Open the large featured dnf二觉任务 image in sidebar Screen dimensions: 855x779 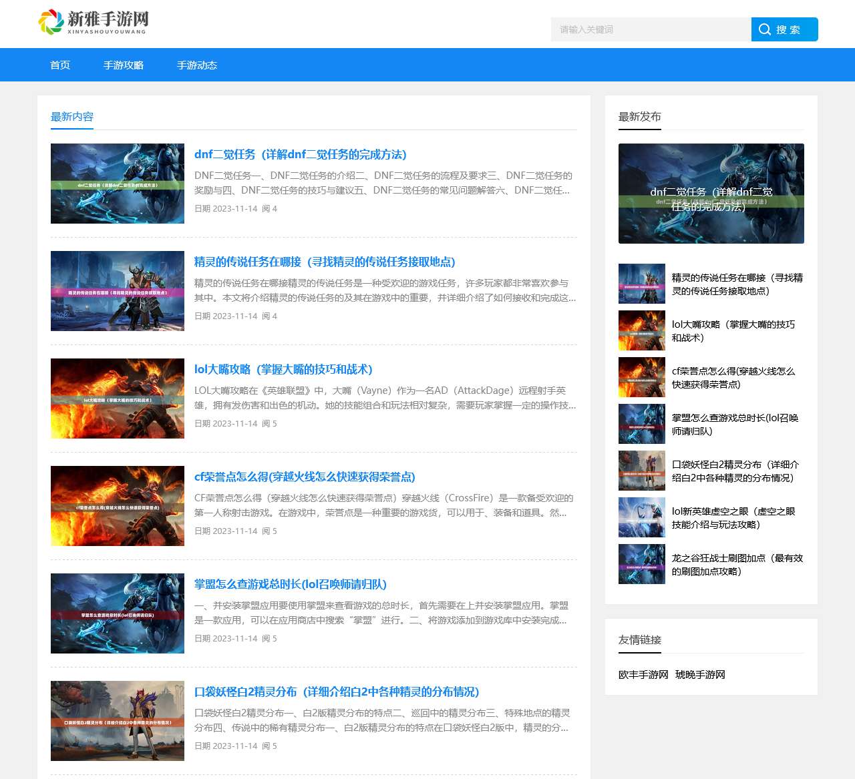(x=711, y=194)
